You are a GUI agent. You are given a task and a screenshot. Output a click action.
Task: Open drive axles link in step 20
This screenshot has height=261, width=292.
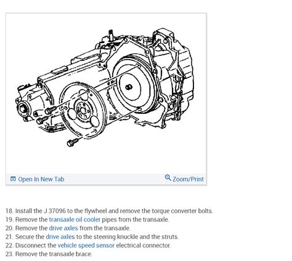63,228
